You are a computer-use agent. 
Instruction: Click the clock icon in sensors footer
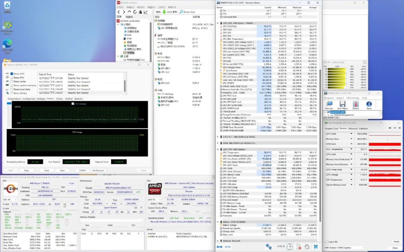290,247
